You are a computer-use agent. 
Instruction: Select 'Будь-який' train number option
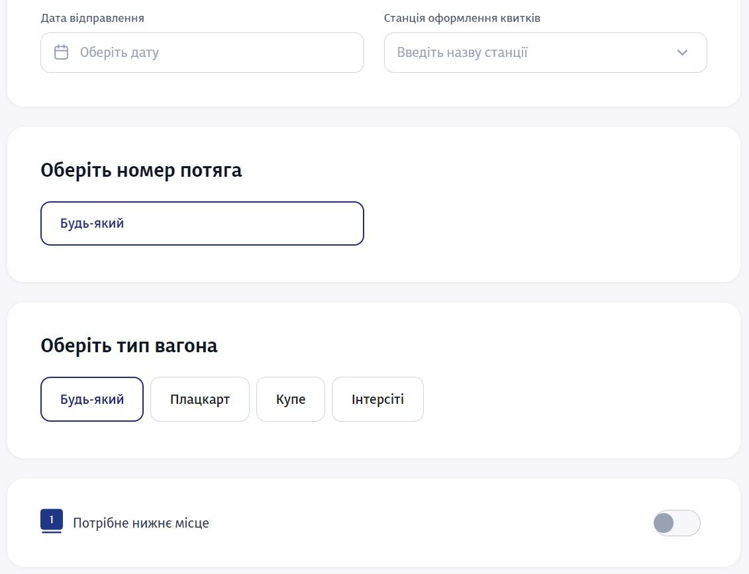click(x=202, y=223)
